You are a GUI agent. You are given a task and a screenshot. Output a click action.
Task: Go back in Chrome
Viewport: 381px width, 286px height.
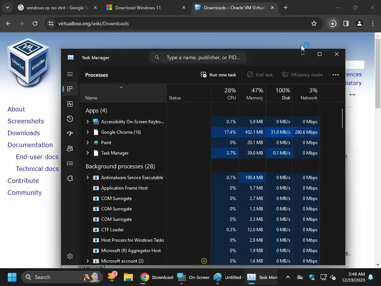point(8,23)
